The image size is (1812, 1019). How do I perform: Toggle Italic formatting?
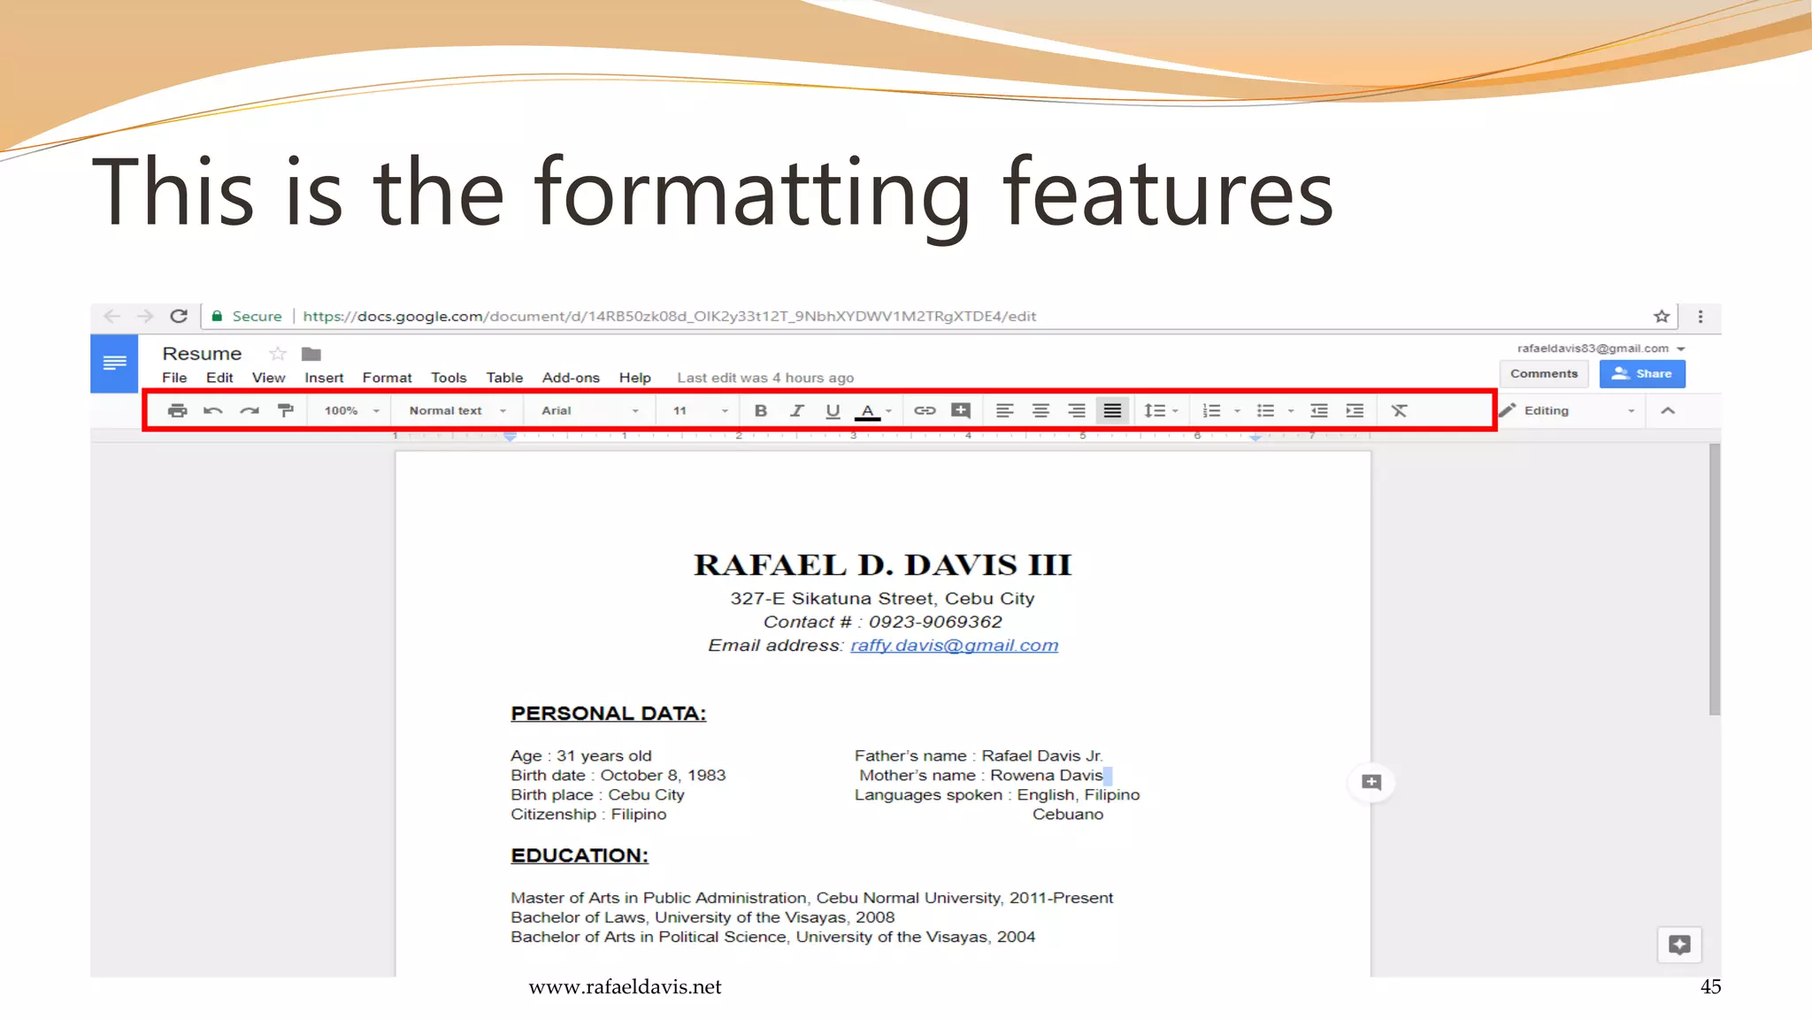click(796, 410)
